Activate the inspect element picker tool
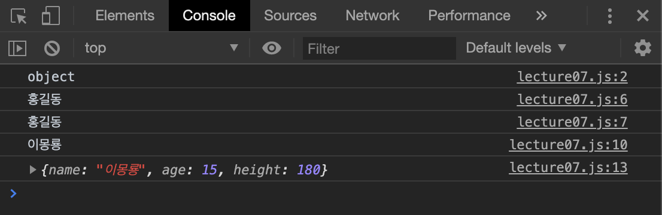The height and width of the screenshot is (215, 662). coord(19,16)
